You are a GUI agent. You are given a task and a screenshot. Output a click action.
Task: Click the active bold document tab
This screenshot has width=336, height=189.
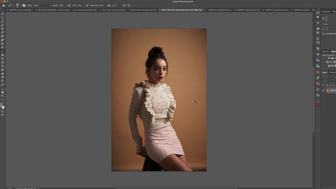click(182, 10)
